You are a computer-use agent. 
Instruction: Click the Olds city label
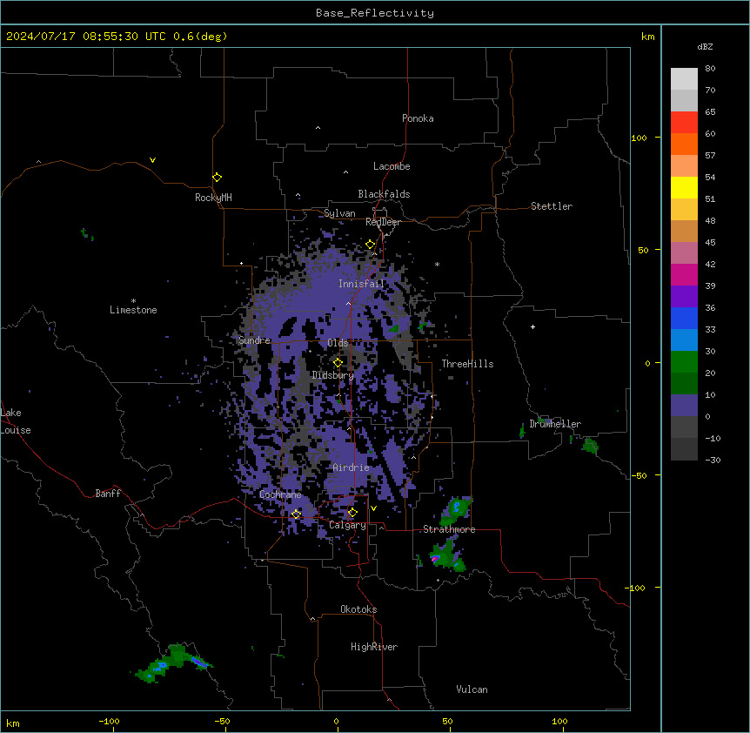click(338, 343)
